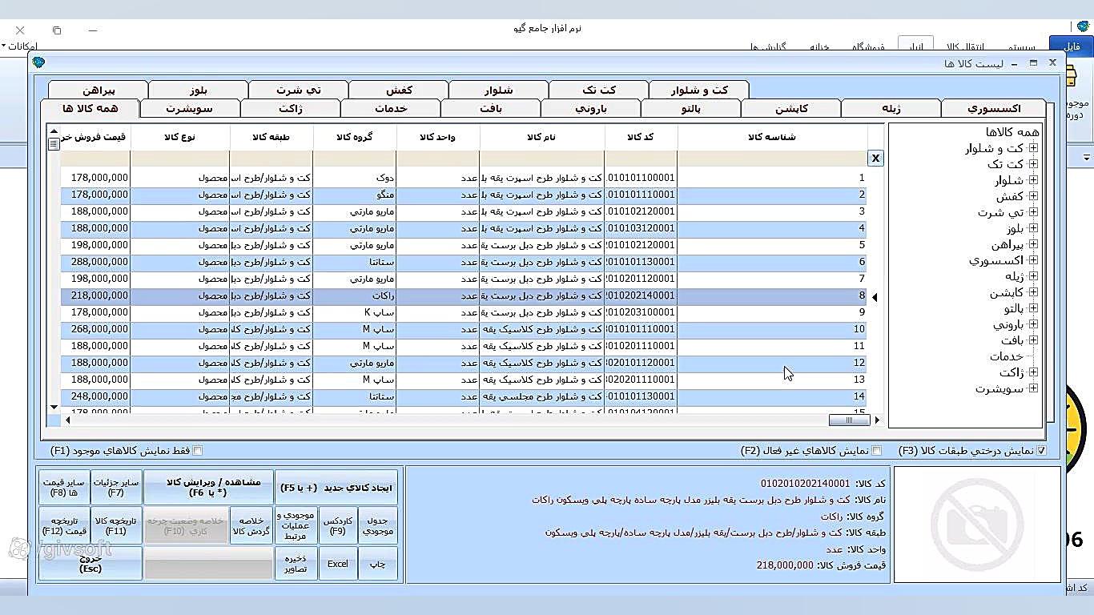The image size is (1094, 615).
Task: Expand the 'اکسسوري' tree node
Action: click(x=1033, y=260)
